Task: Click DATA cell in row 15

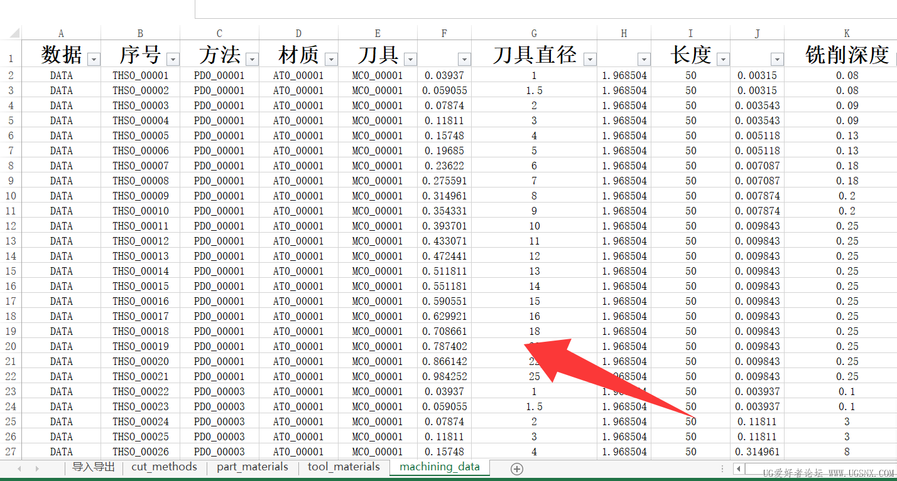Action: click(x=61, y=271)
